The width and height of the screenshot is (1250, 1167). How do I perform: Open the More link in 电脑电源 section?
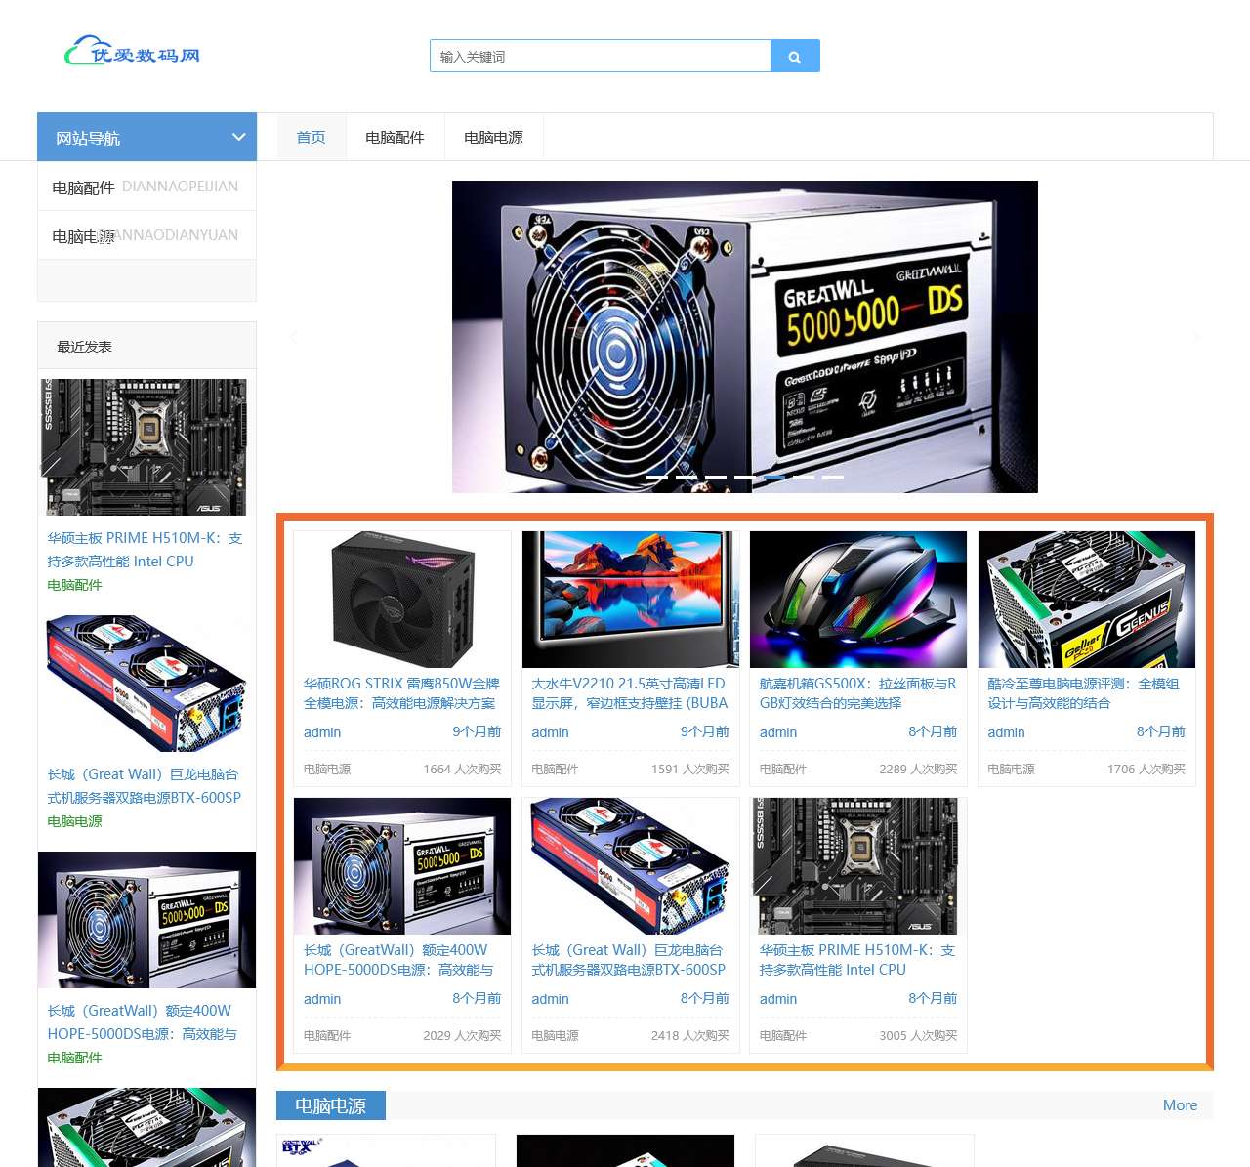(1180, 1105)
